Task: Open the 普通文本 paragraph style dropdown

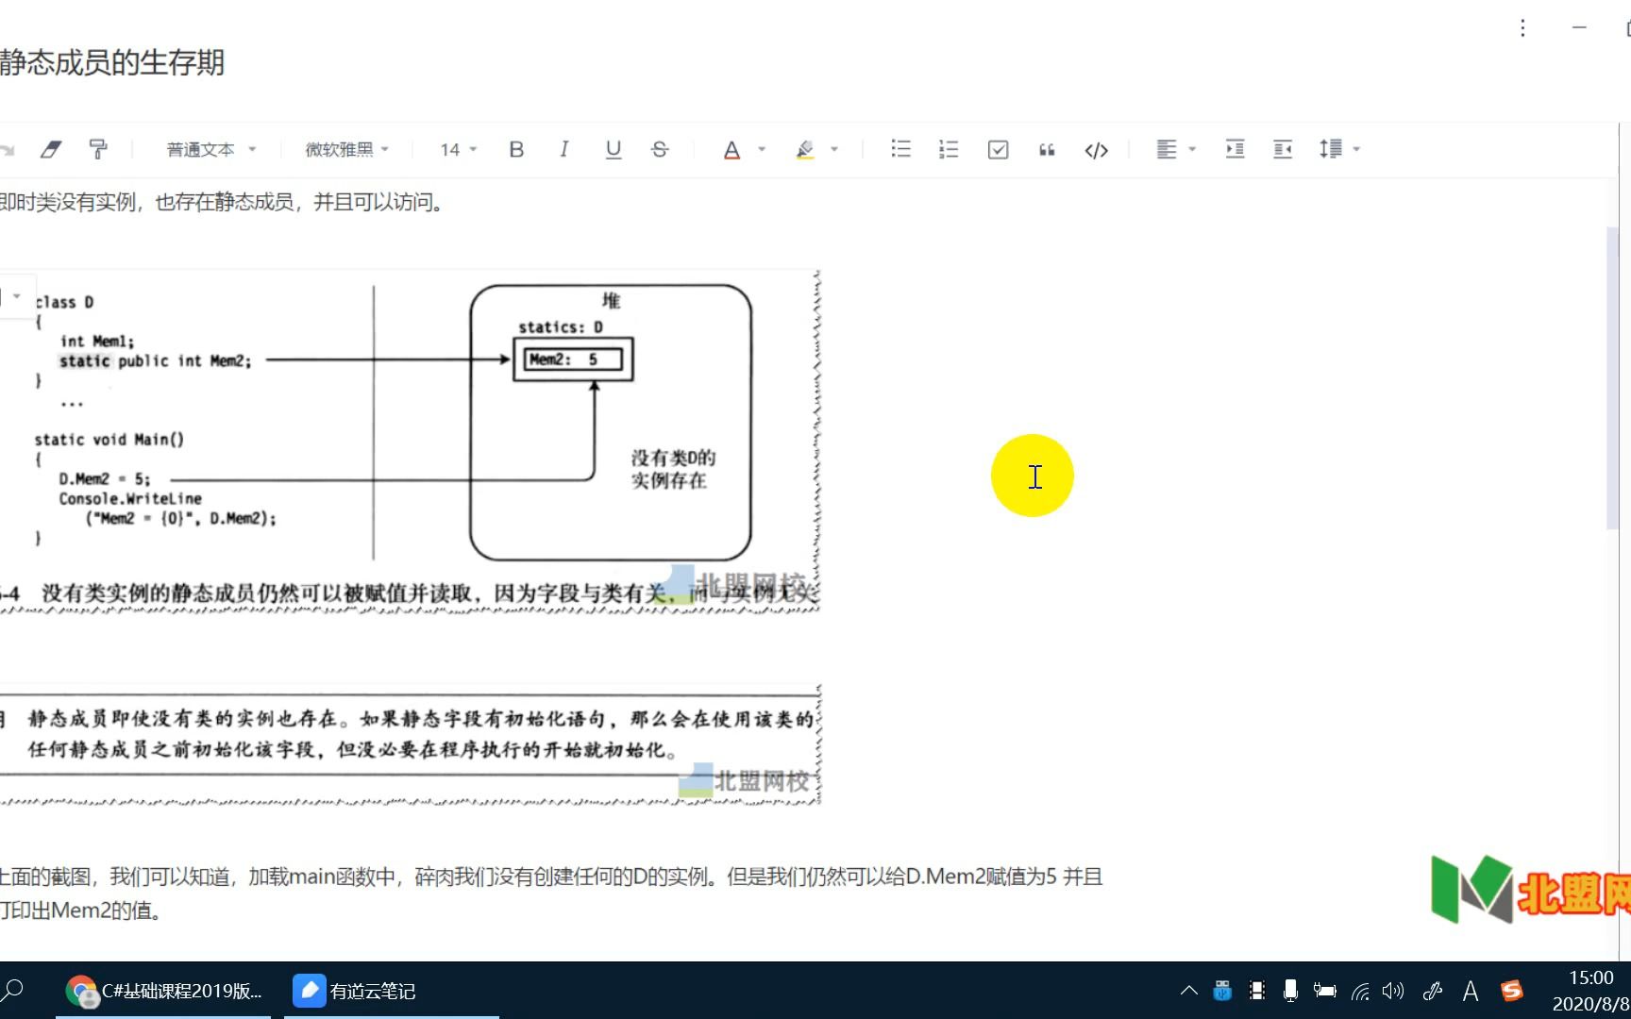Action: tap(210, 149)
